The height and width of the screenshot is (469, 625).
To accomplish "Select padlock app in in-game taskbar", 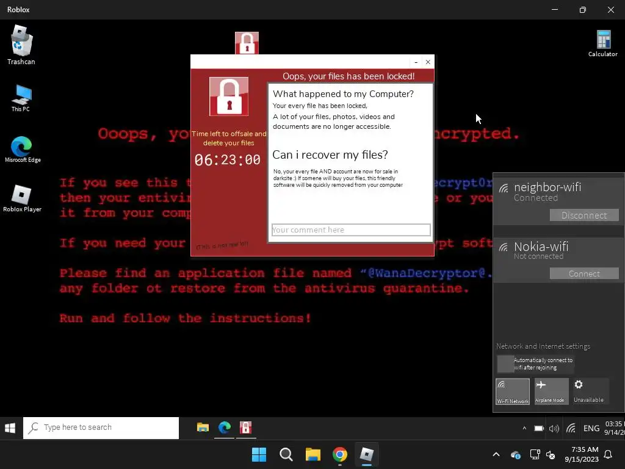I will tap(245, 427).
